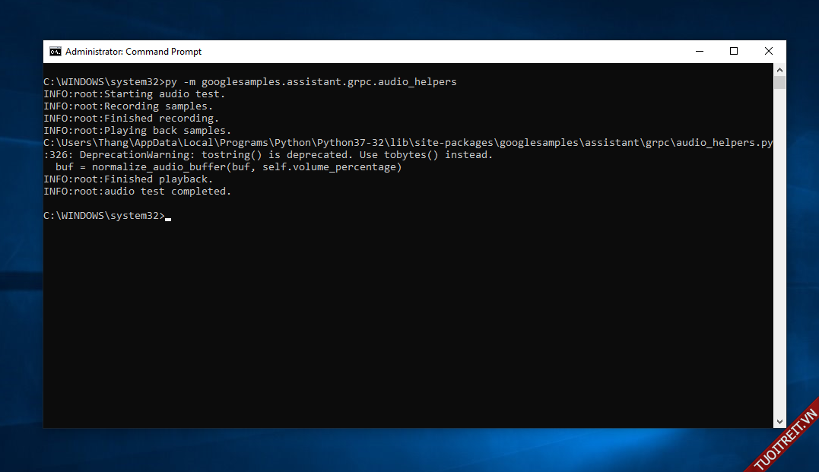Click the 'Recording samples.' log line
Viewport: 819px width, 472px height.
tap(129, 106)
